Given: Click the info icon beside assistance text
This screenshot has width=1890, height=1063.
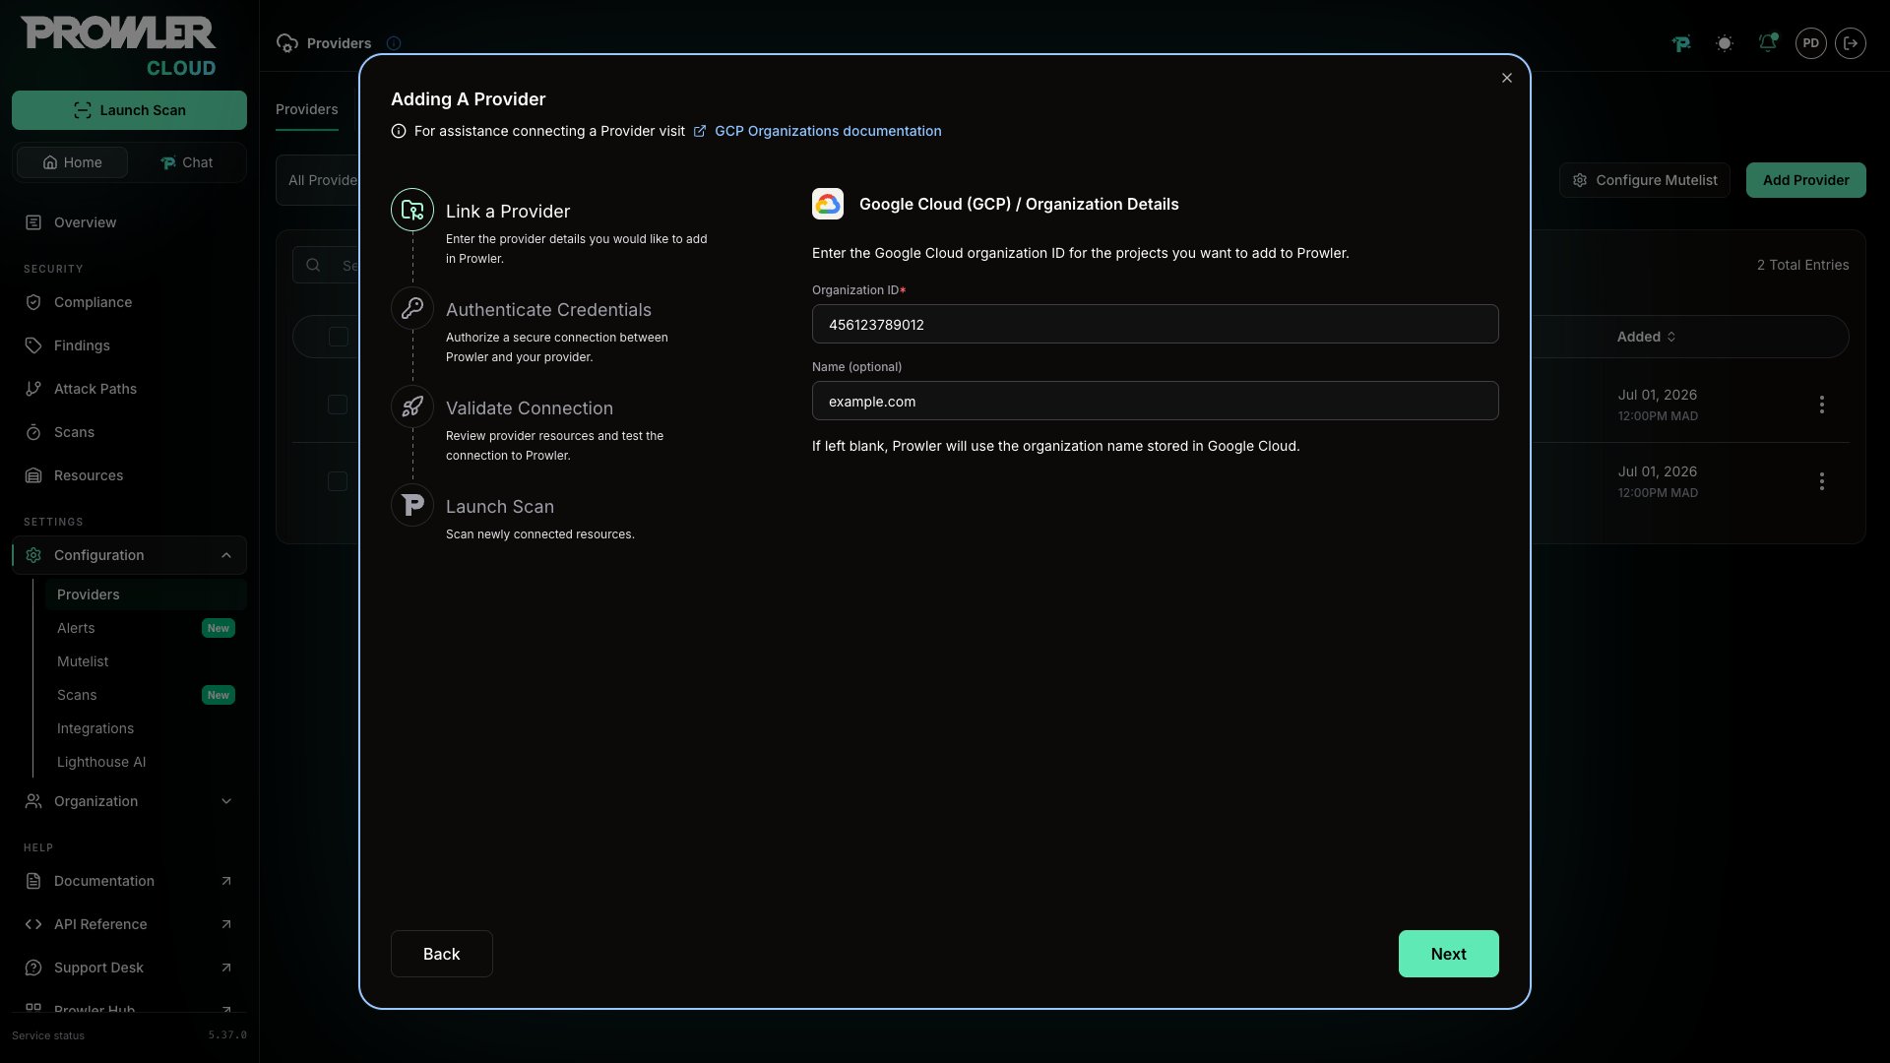Looking at the screenshot, I should click(399, 131).
